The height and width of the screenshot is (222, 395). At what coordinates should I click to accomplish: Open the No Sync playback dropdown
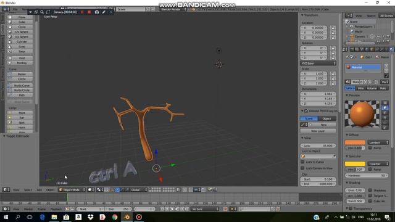[205, 209]
